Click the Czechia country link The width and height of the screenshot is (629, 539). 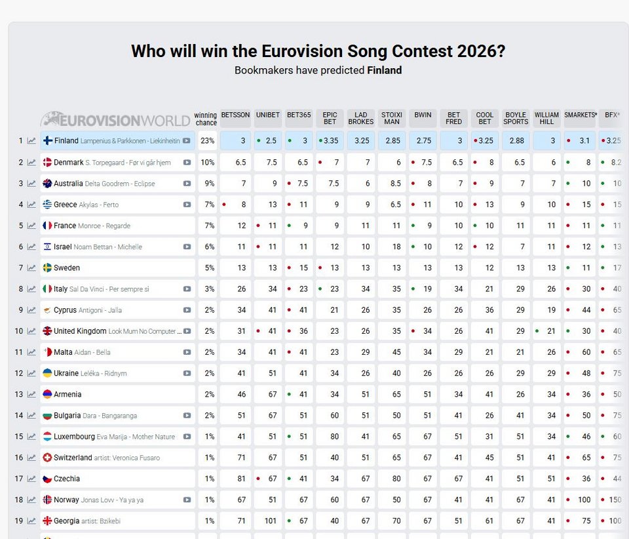67,479
